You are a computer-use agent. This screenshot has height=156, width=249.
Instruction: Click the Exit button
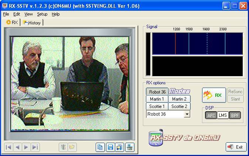(236, 147)
